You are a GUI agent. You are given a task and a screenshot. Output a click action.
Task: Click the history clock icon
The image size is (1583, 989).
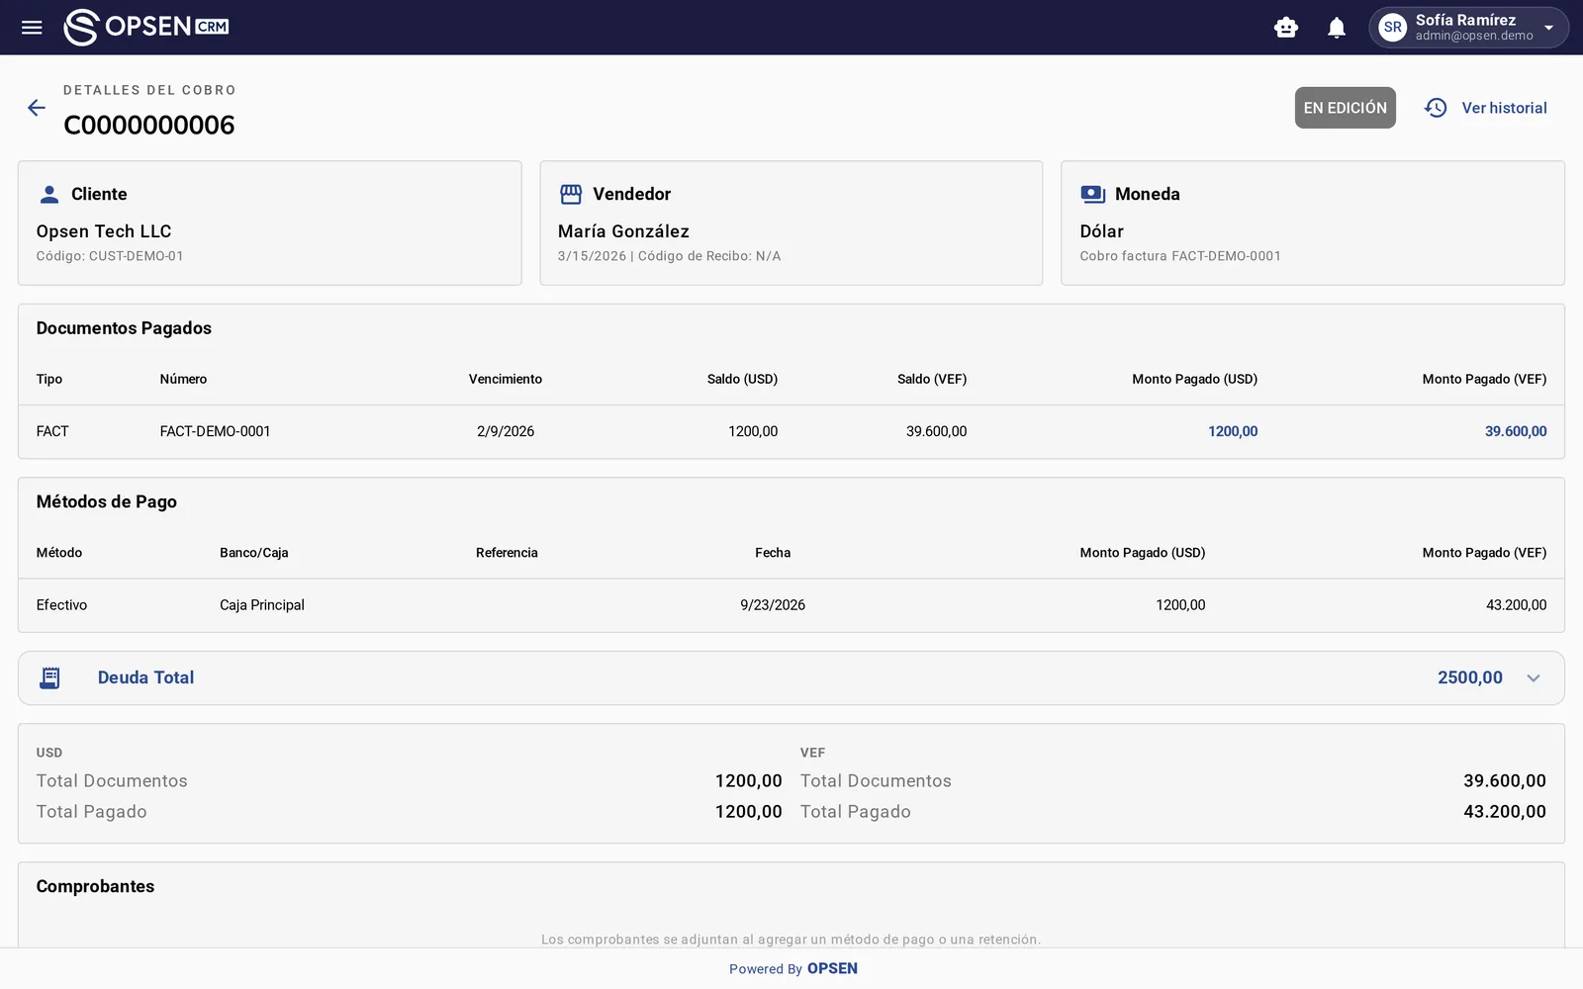click(x=1436, y=108)
